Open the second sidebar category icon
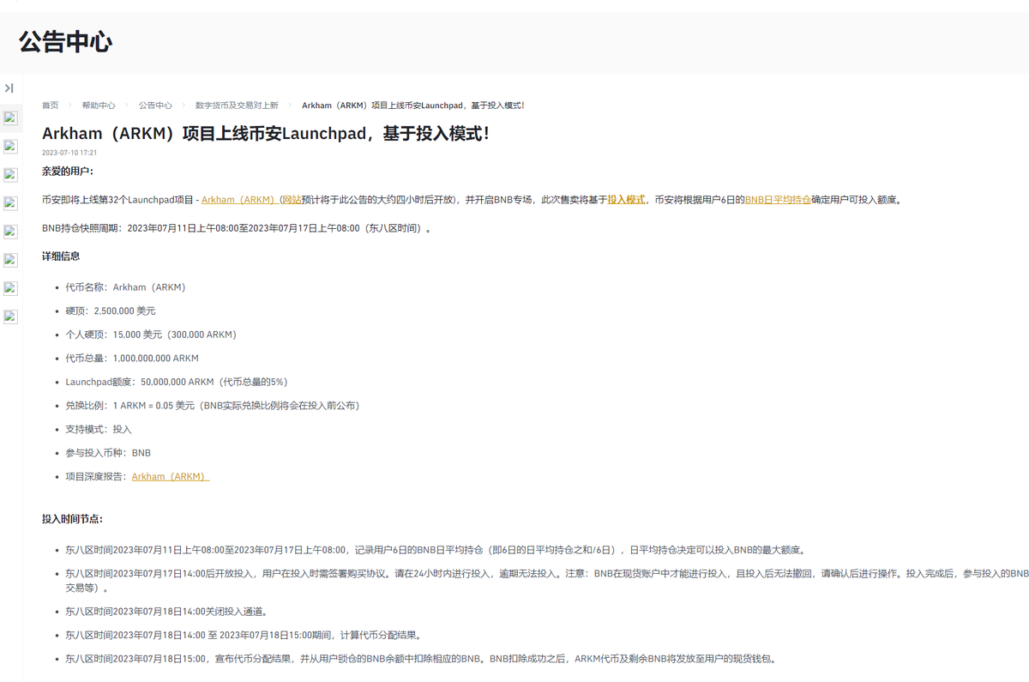The image size is (1029, 682). [x=10, y=147]
